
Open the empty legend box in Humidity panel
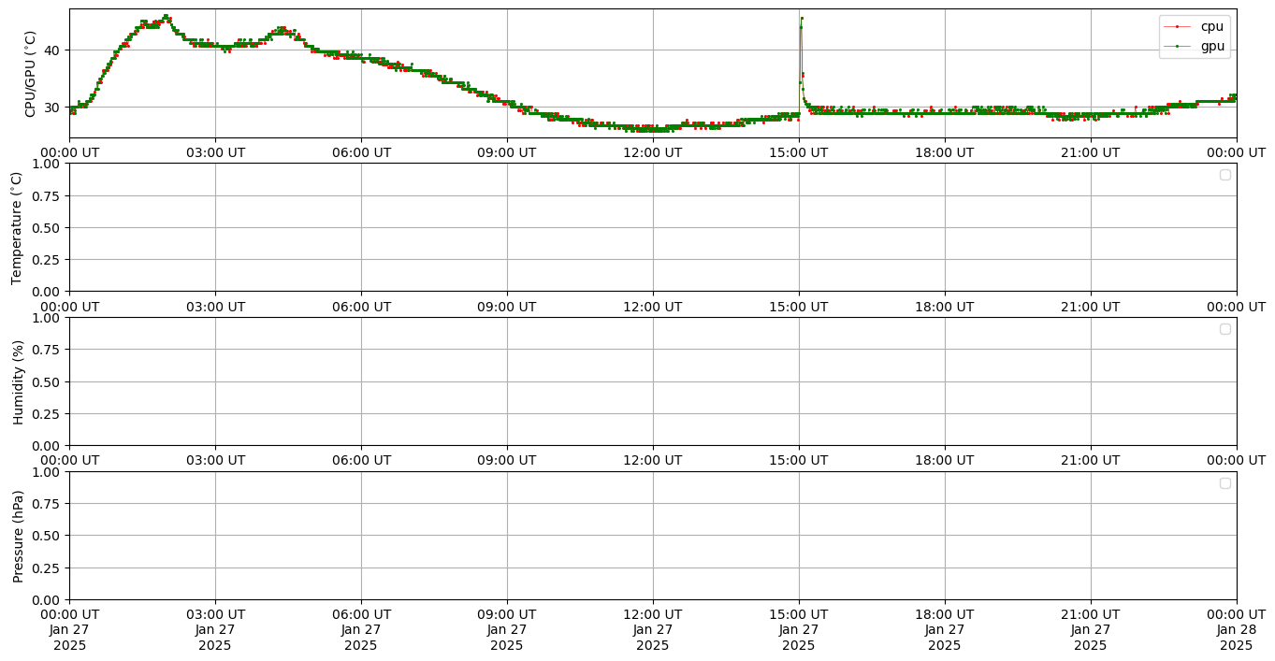(x=1225, y=329)
